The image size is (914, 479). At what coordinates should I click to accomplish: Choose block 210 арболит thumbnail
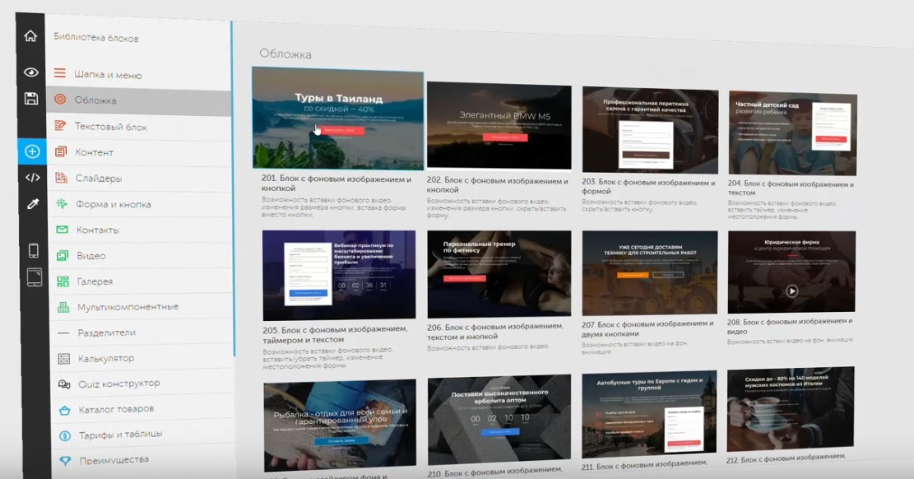coord(499,420)
